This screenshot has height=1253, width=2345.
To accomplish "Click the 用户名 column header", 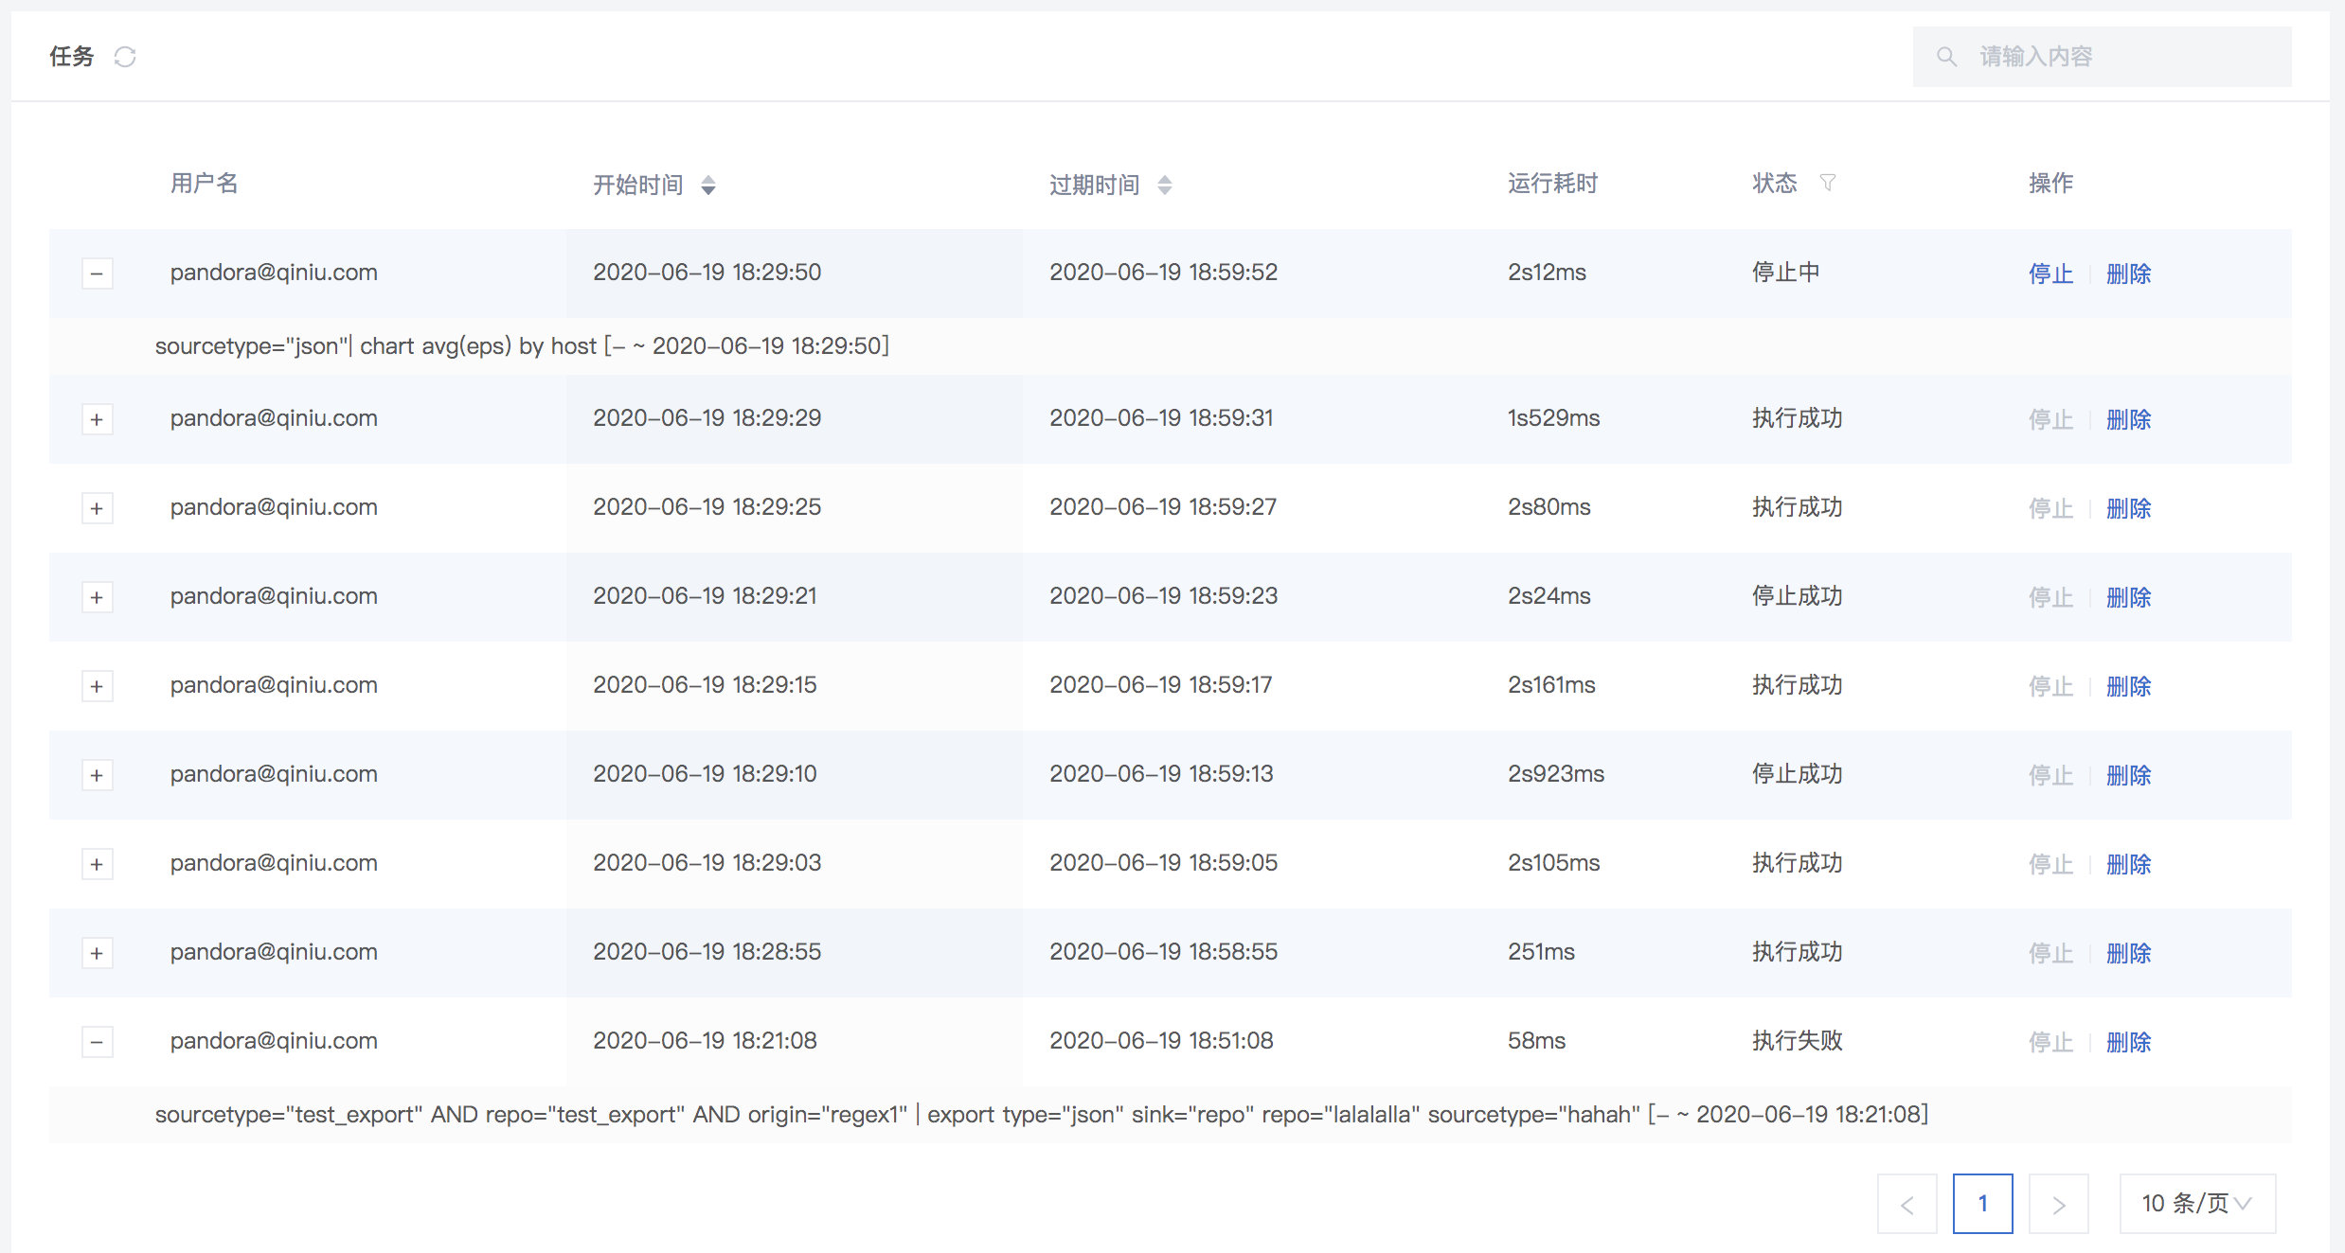I will 205,183.
